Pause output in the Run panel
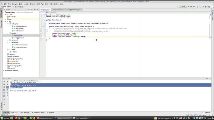This screenshot has width=214, height=120. point(4,87)
